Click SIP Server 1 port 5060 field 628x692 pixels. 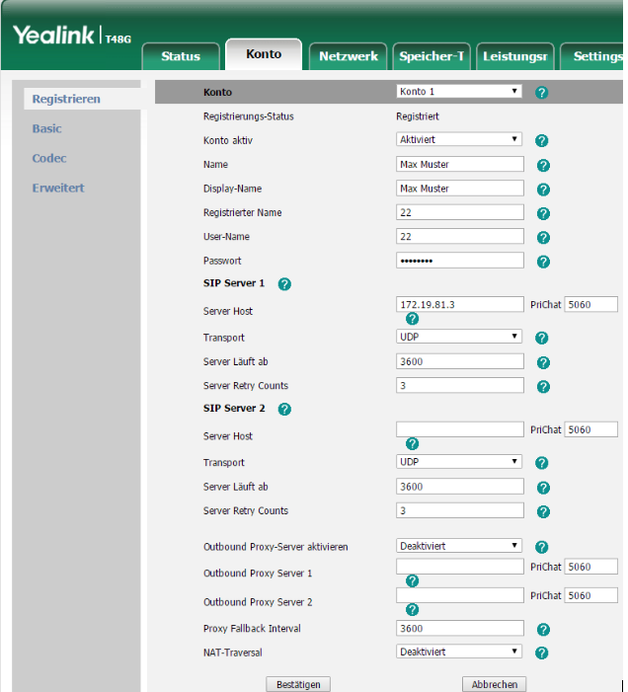590,304
